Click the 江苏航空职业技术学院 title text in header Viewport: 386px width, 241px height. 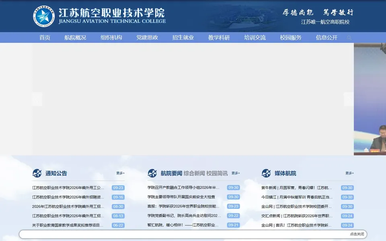coord(111,13)
